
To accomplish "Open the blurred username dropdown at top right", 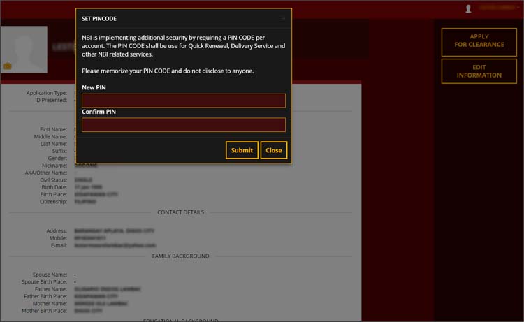I will 499,8.
